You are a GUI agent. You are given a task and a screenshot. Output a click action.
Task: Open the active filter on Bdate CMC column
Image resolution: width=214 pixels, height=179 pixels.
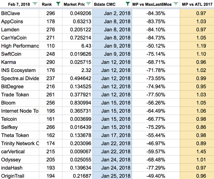tap(128, 4)
